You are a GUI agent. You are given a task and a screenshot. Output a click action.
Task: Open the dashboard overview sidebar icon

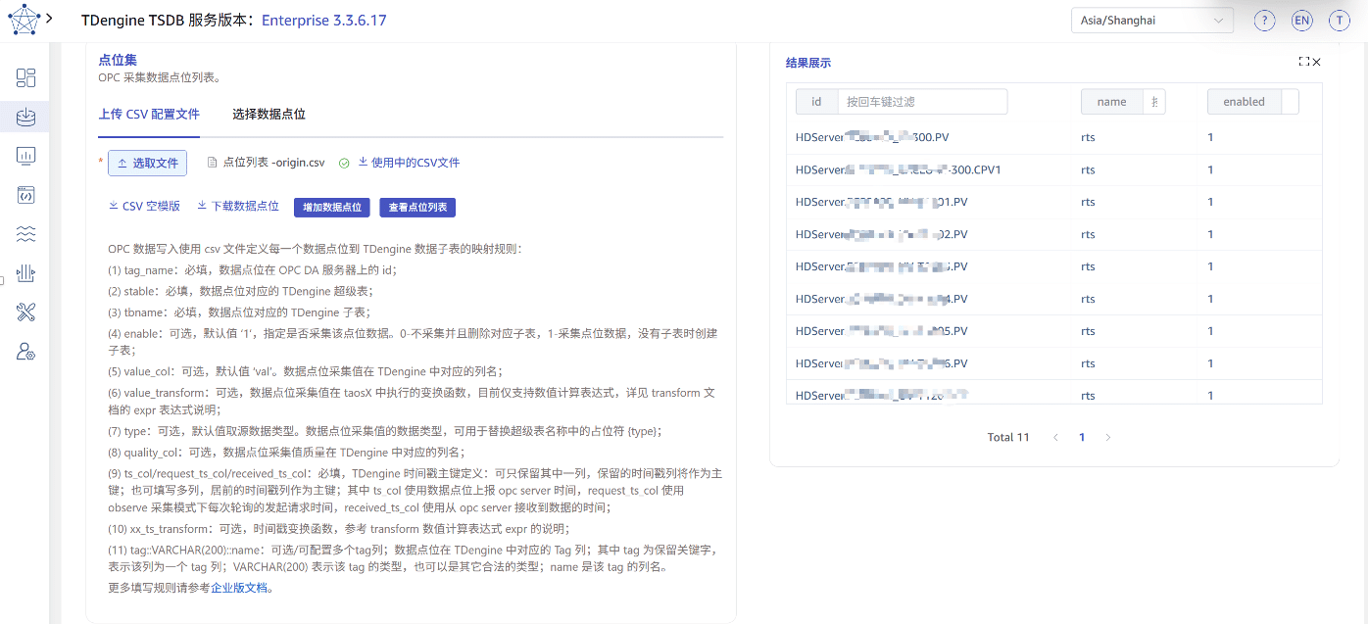tap(26, 78)
